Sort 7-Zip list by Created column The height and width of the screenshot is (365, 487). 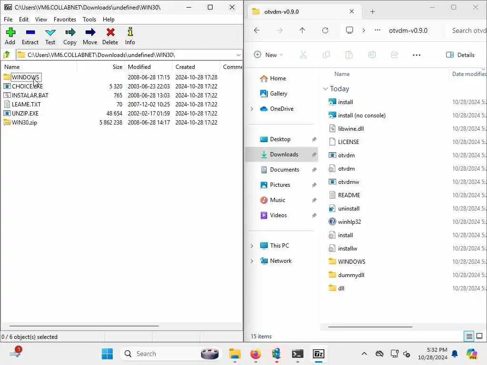(185, 67)
